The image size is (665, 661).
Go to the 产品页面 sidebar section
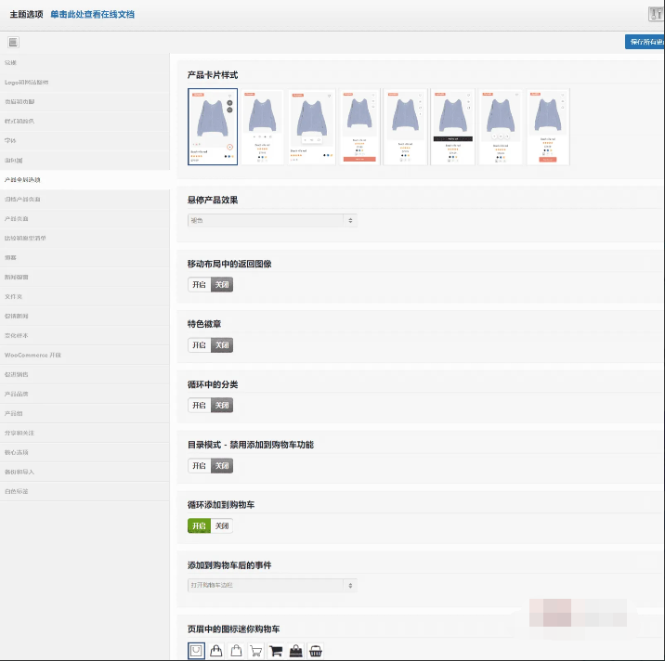tap(85, 218)
